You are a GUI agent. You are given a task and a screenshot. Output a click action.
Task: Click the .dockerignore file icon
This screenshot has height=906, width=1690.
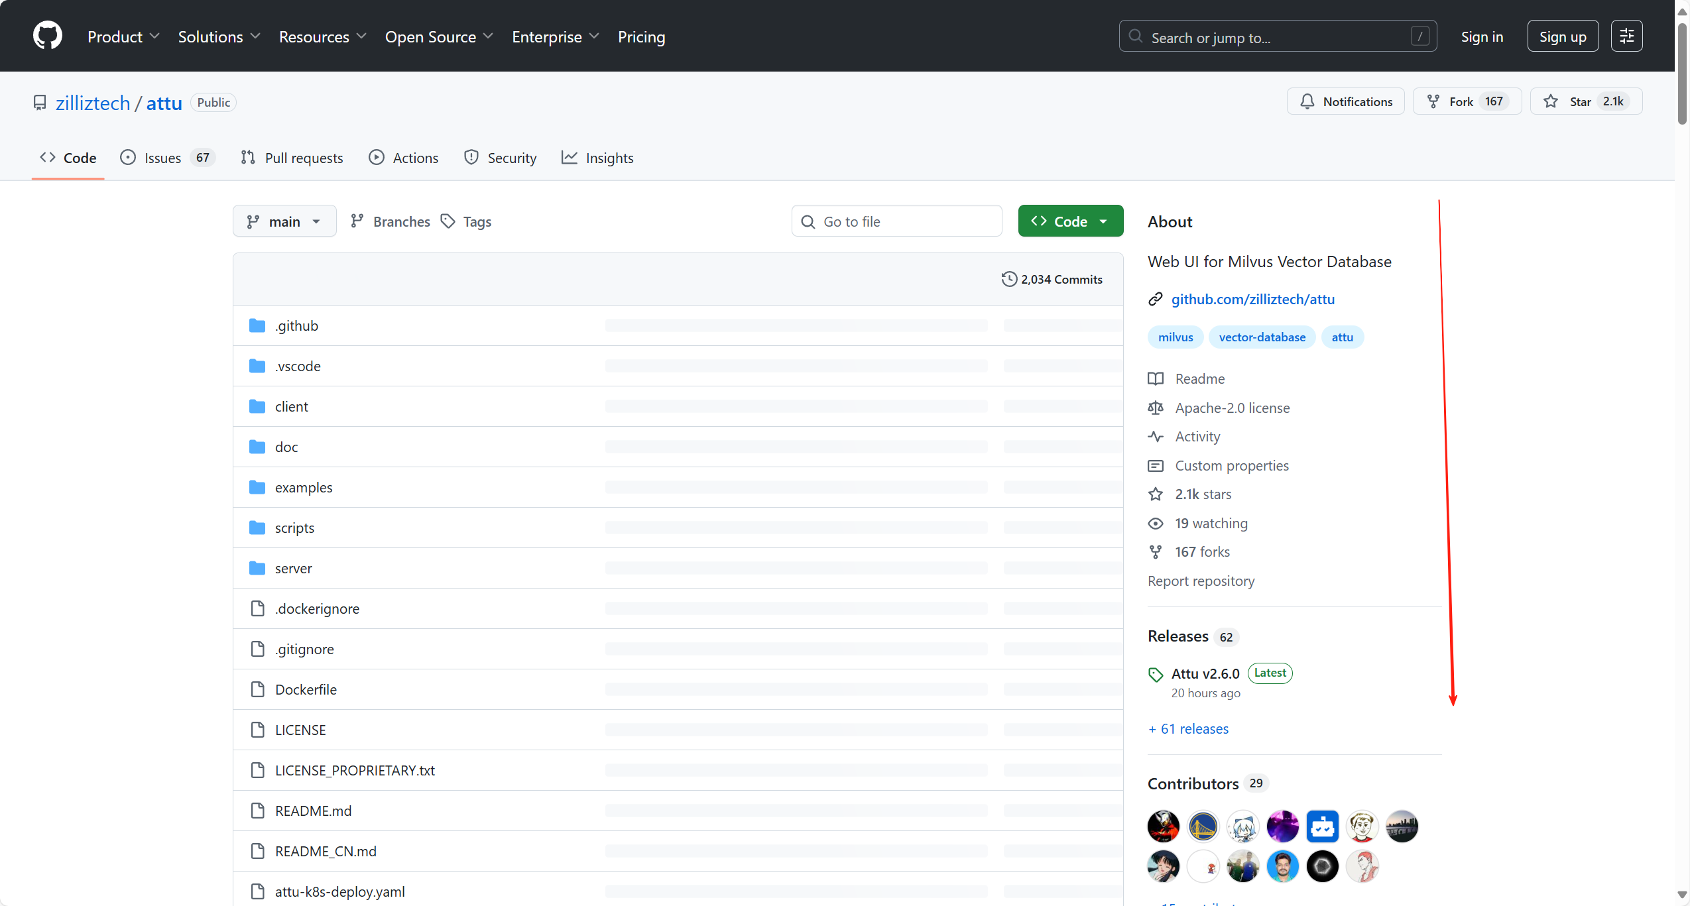(258, 608)
